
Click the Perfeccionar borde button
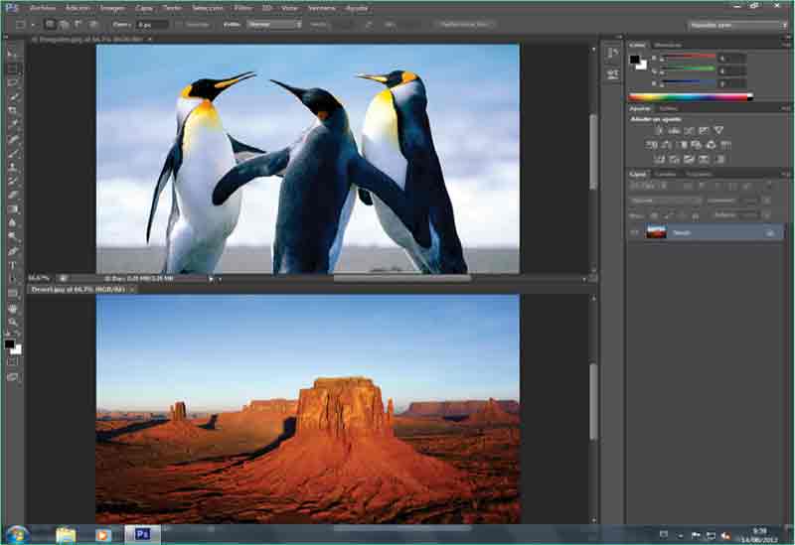click(464, 23)
